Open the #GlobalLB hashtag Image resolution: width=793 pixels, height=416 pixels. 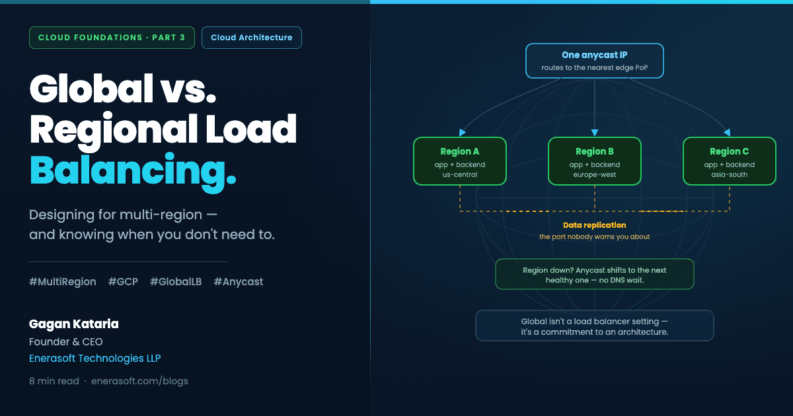[176, 282]
